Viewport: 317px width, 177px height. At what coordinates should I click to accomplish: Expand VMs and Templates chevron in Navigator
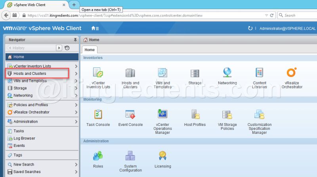[x=76, y=81]
